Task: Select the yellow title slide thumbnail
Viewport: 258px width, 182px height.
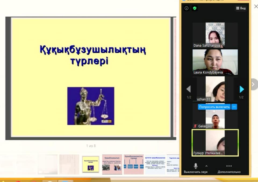Action: click(91, 164)
